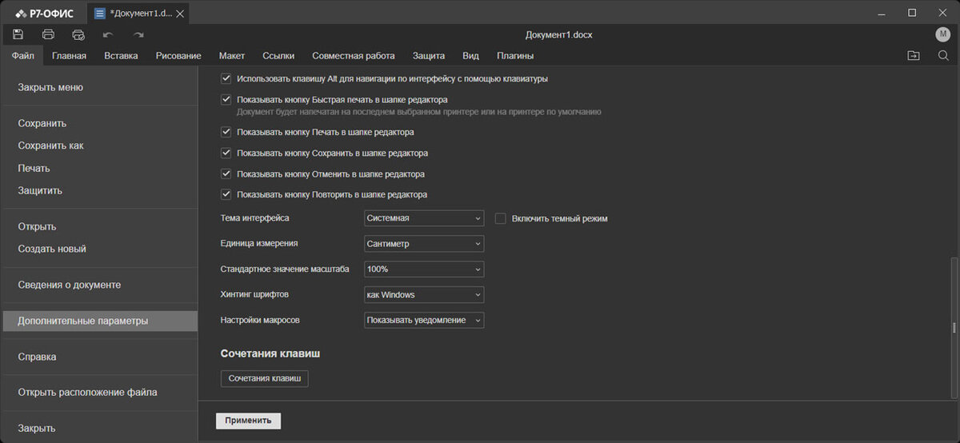
Task: Switch to the Плагины tab
Action: [x=515, y=56]
